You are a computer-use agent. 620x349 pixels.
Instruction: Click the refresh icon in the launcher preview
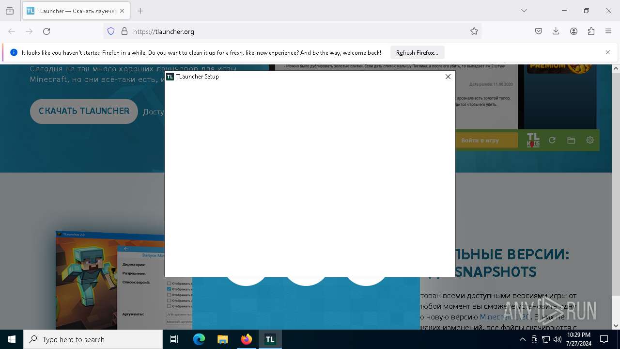coord(552,140)
